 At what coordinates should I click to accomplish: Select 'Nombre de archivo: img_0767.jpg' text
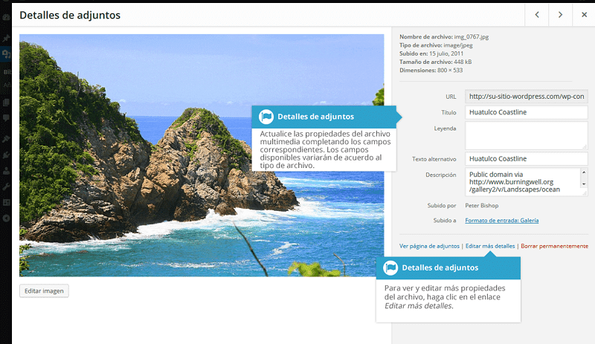[x=444, y=37]
